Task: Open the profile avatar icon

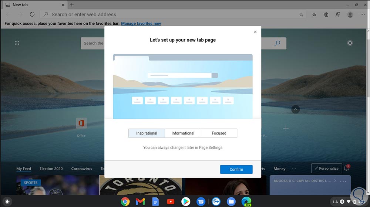Action: click(x=350, y=15)
